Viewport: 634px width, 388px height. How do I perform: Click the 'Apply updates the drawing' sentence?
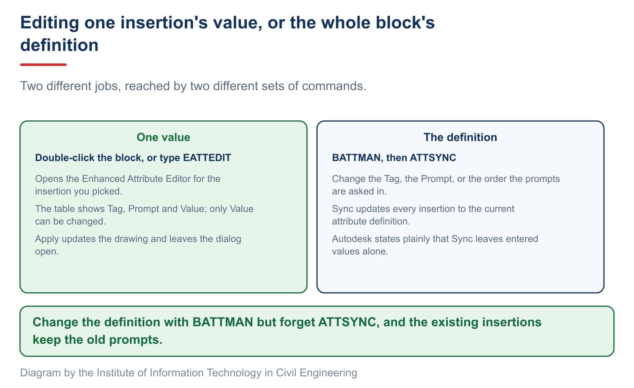138,245
